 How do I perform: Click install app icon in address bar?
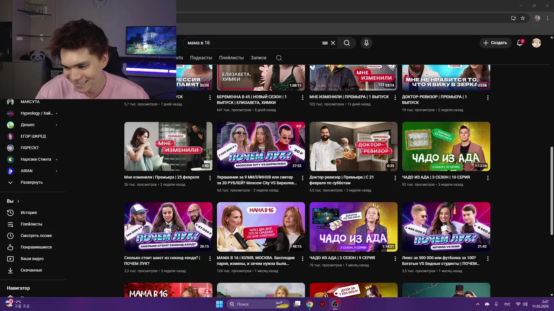(x=513, y=18)
